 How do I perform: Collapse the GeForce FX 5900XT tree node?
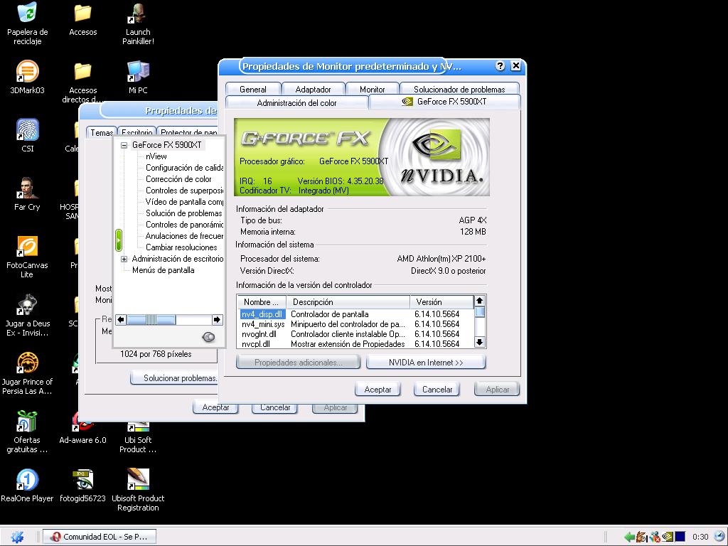pos(124,145)
